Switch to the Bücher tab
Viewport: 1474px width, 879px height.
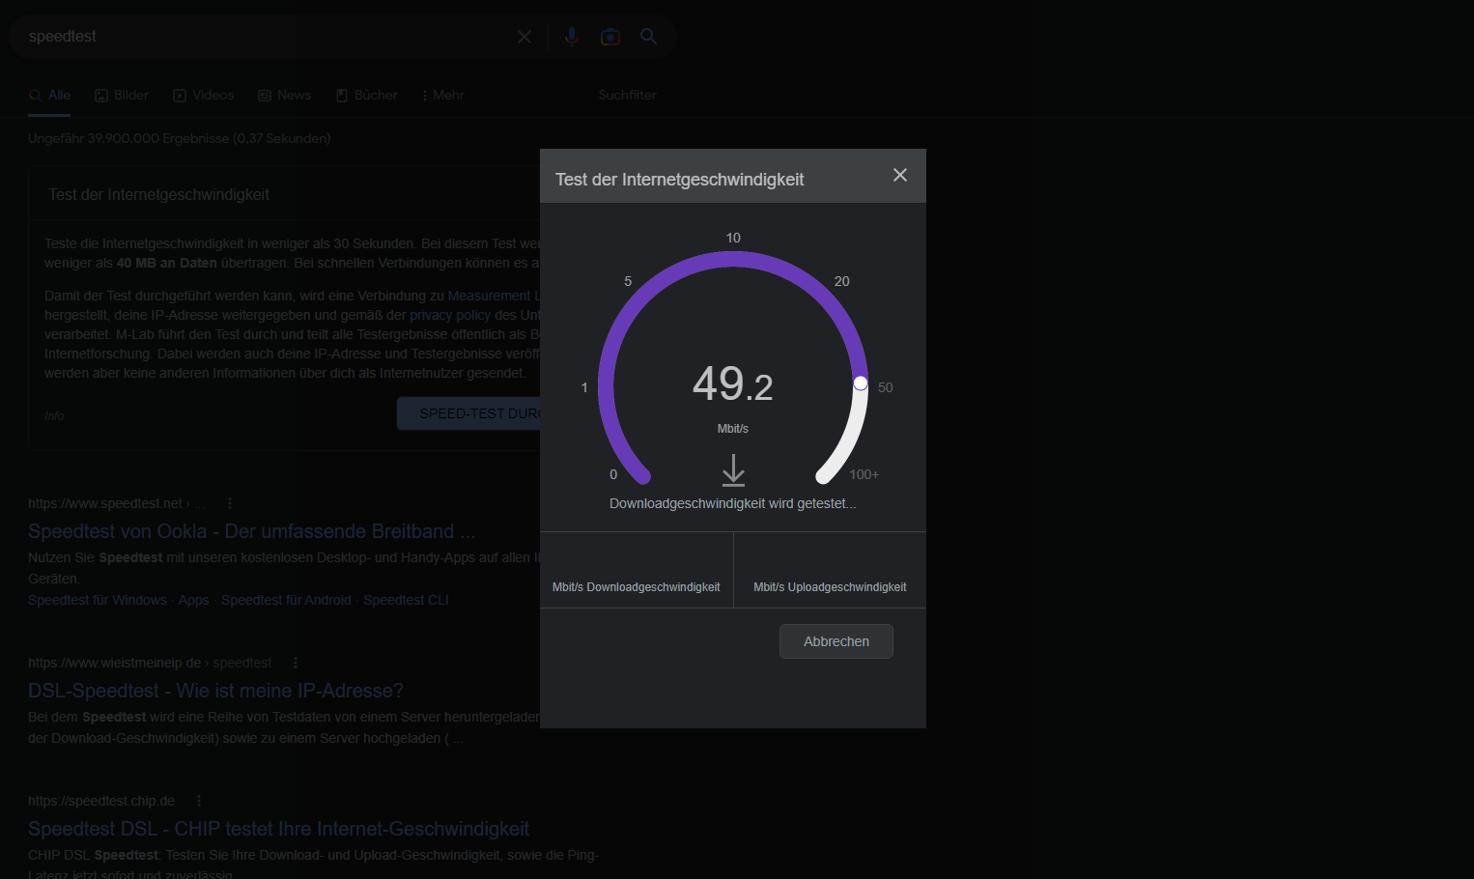pos(367,95)
